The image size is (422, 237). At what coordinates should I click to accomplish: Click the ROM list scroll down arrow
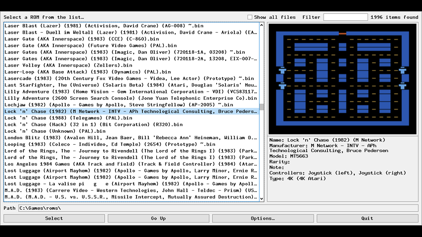(262, 198)
